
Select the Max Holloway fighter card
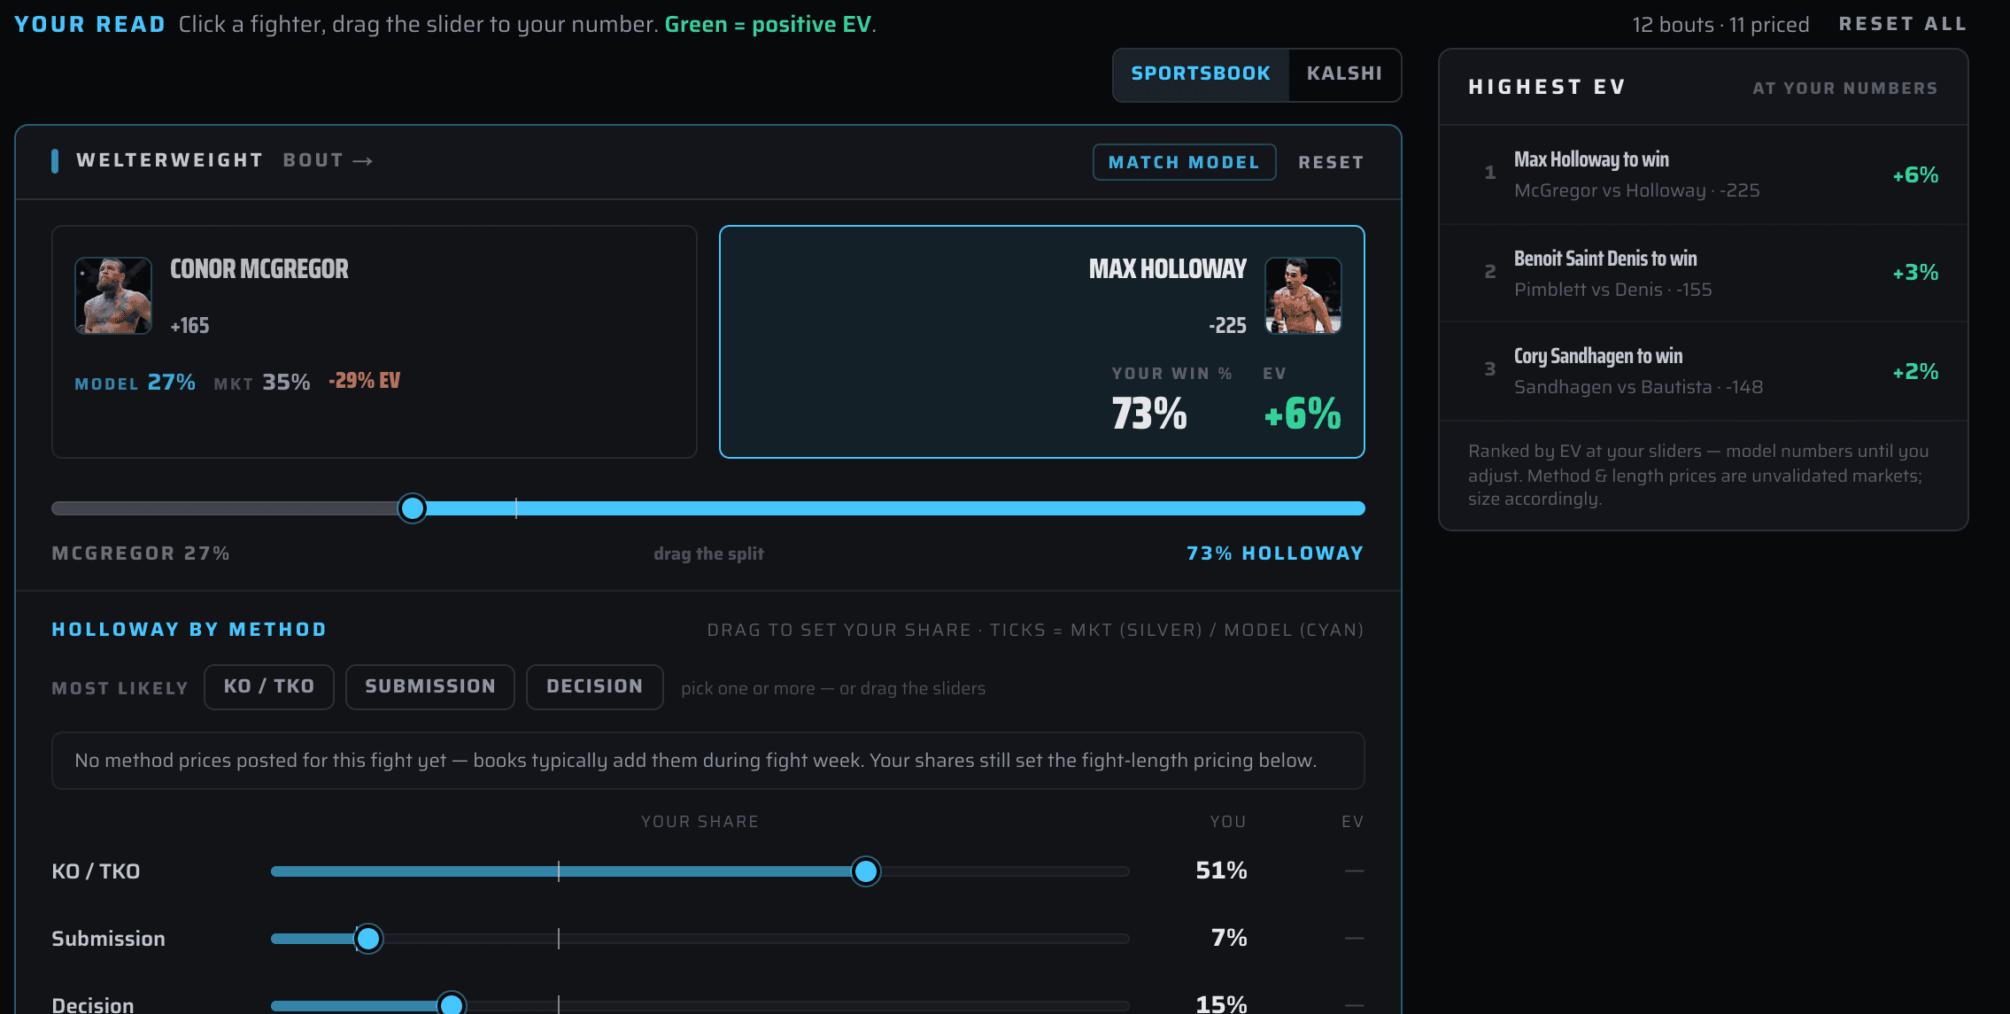click(x=1042, y=342)
